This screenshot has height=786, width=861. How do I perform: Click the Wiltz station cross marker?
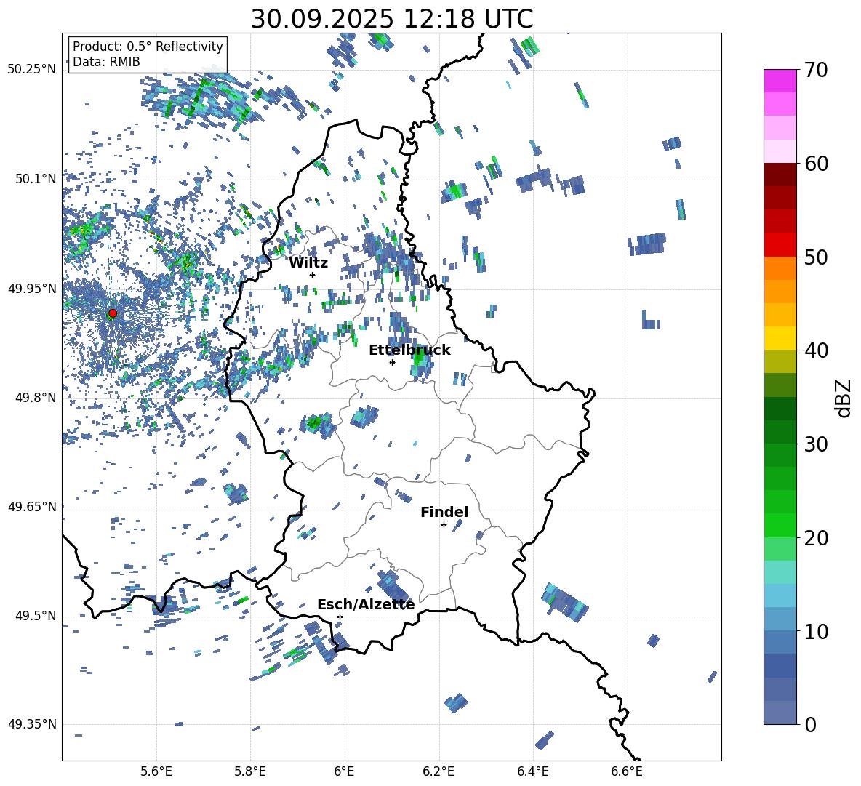313,275
